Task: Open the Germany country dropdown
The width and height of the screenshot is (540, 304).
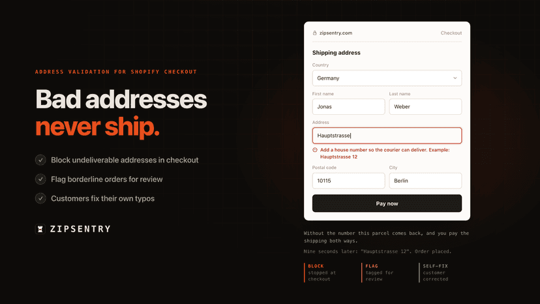Action: [387, 78]
